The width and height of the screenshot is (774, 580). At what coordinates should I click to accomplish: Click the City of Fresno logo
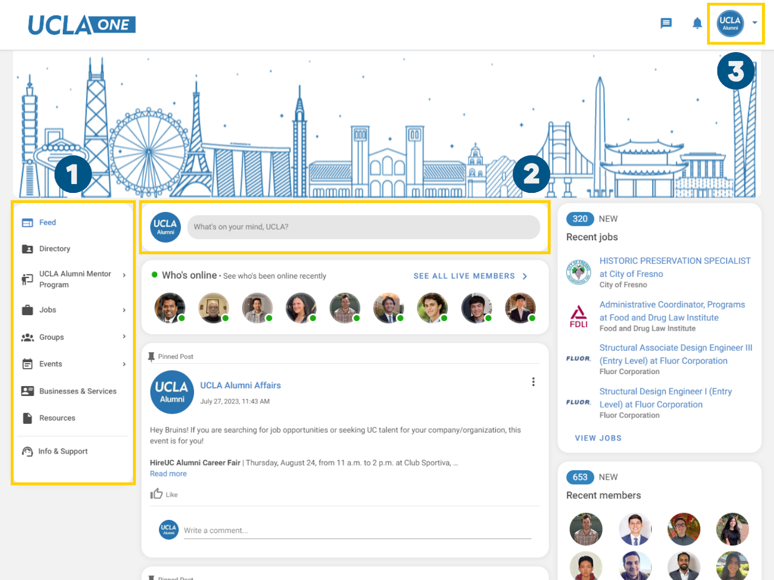click(x=579, y=272)
